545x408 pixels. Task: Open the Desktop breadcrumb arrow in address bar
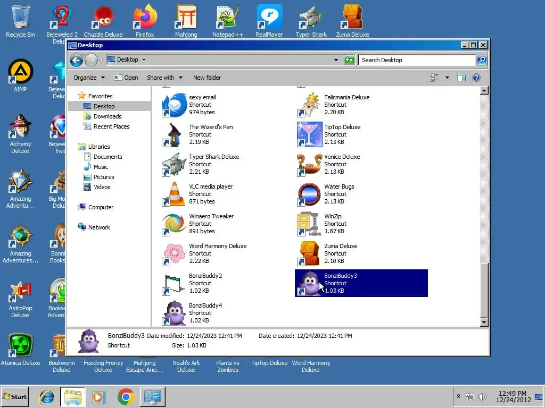pyautogui.click(x=144, y=59)
